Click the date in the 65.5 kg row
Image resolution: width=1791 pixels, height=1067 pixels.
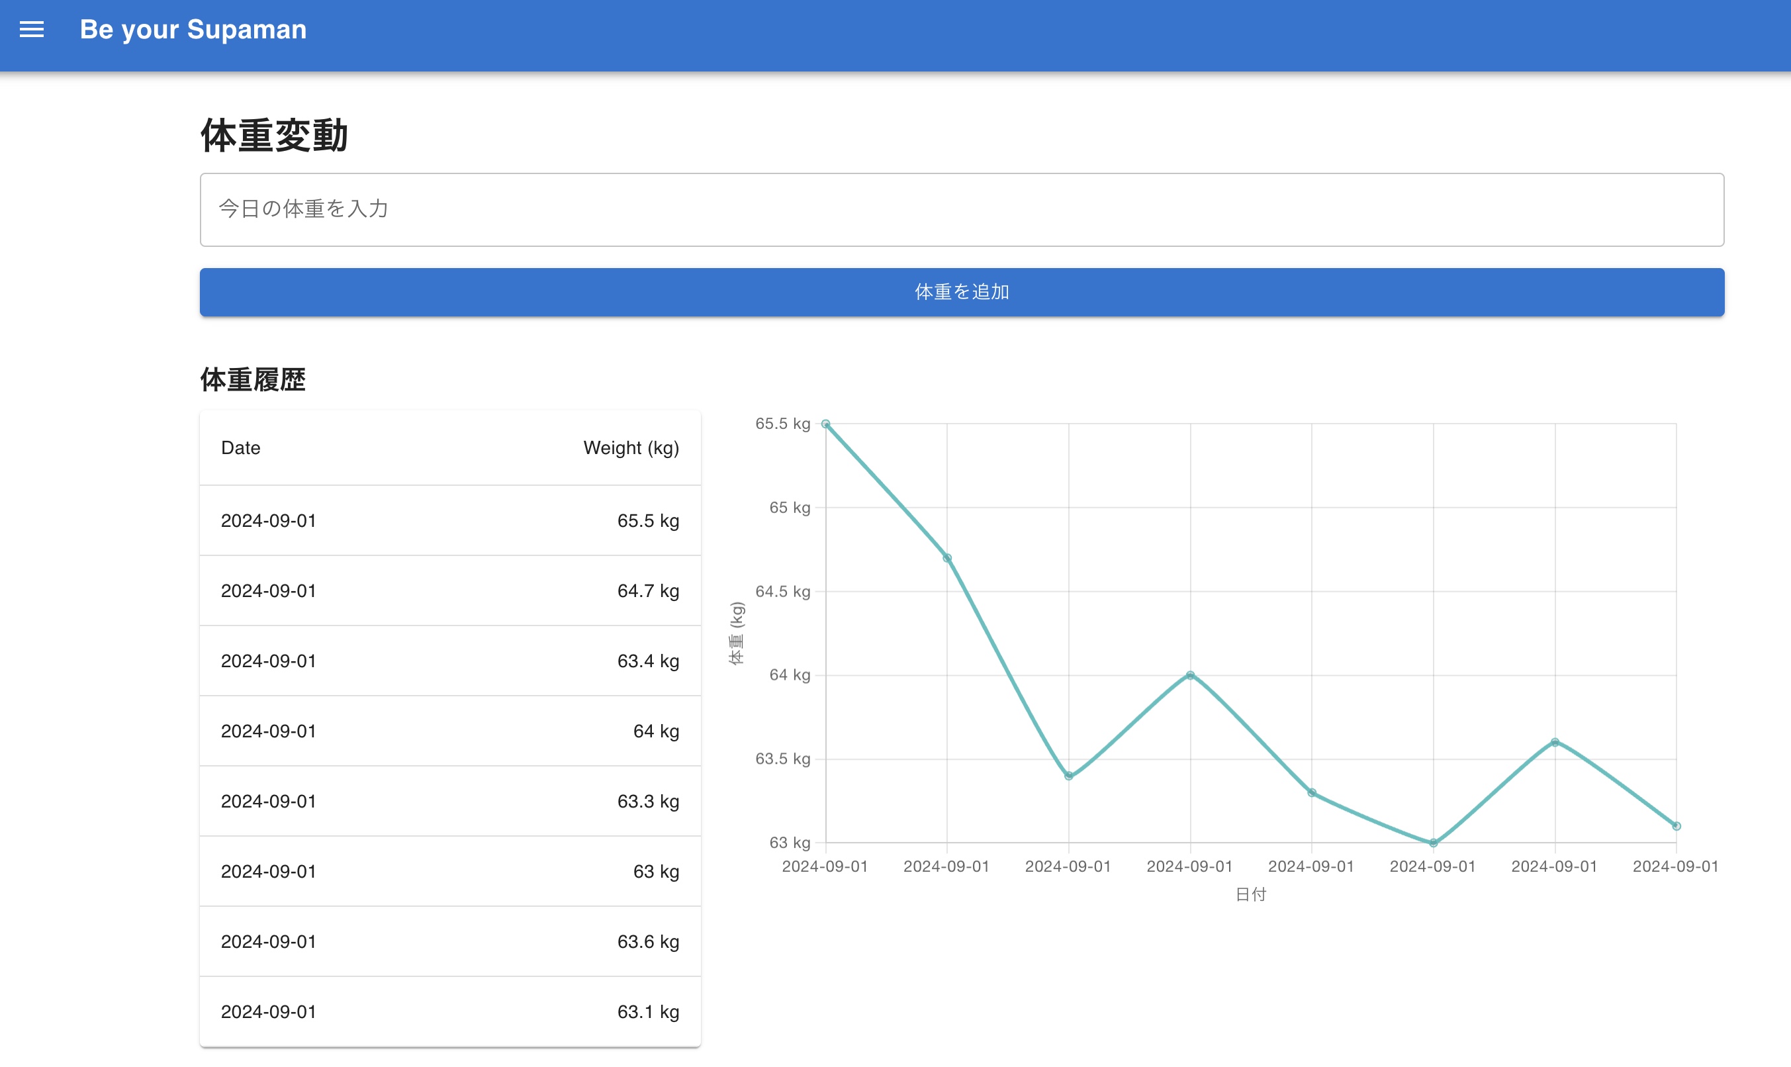tap(268, 520)
